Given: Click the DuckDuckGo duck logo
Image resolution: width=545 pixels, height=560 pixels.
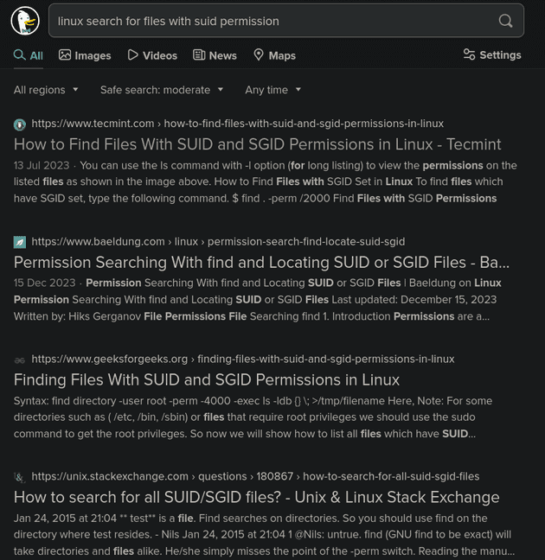Looking at the screenshot, I should pyautogui.click(x=25, y=21).
